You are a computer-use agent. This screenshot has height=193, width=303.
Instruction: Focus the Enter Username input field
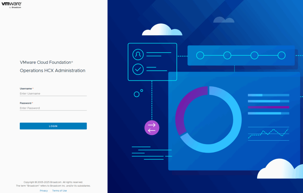[53, 94]
